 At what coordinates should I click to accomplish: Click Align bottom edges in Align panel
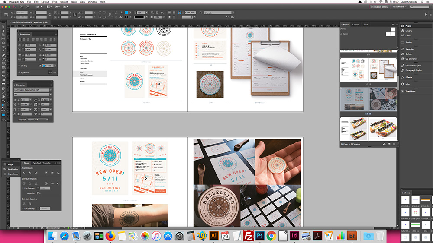[58, 173]
